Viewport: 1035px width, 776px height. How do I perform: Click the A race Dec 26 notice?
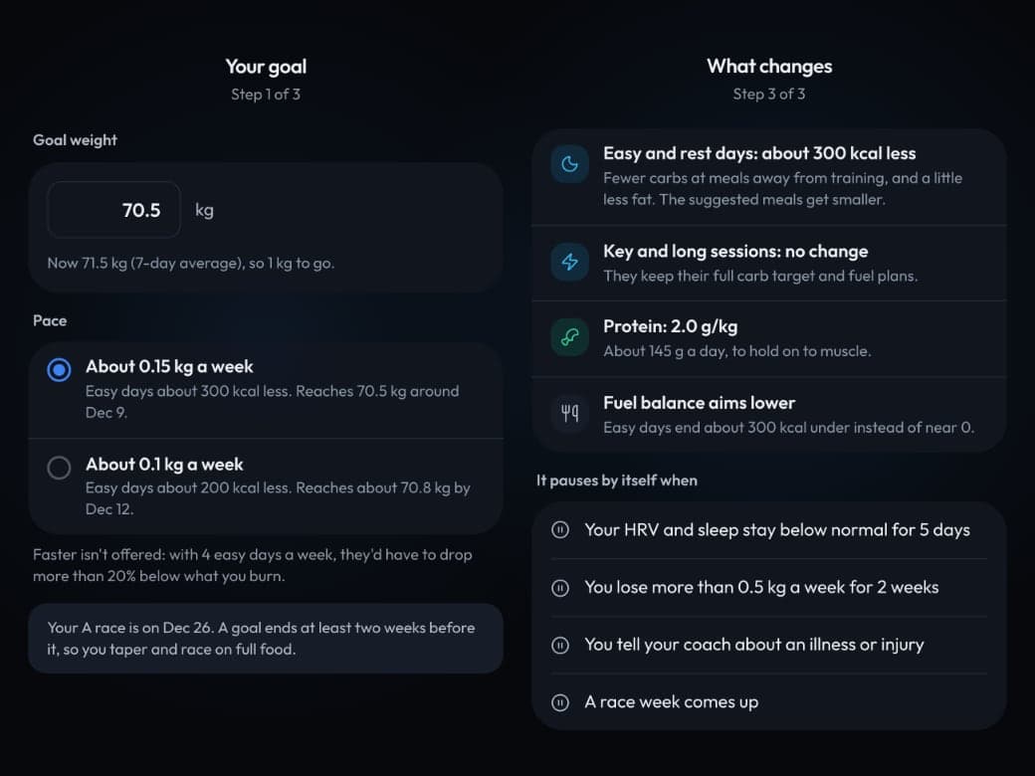(266, 638)
